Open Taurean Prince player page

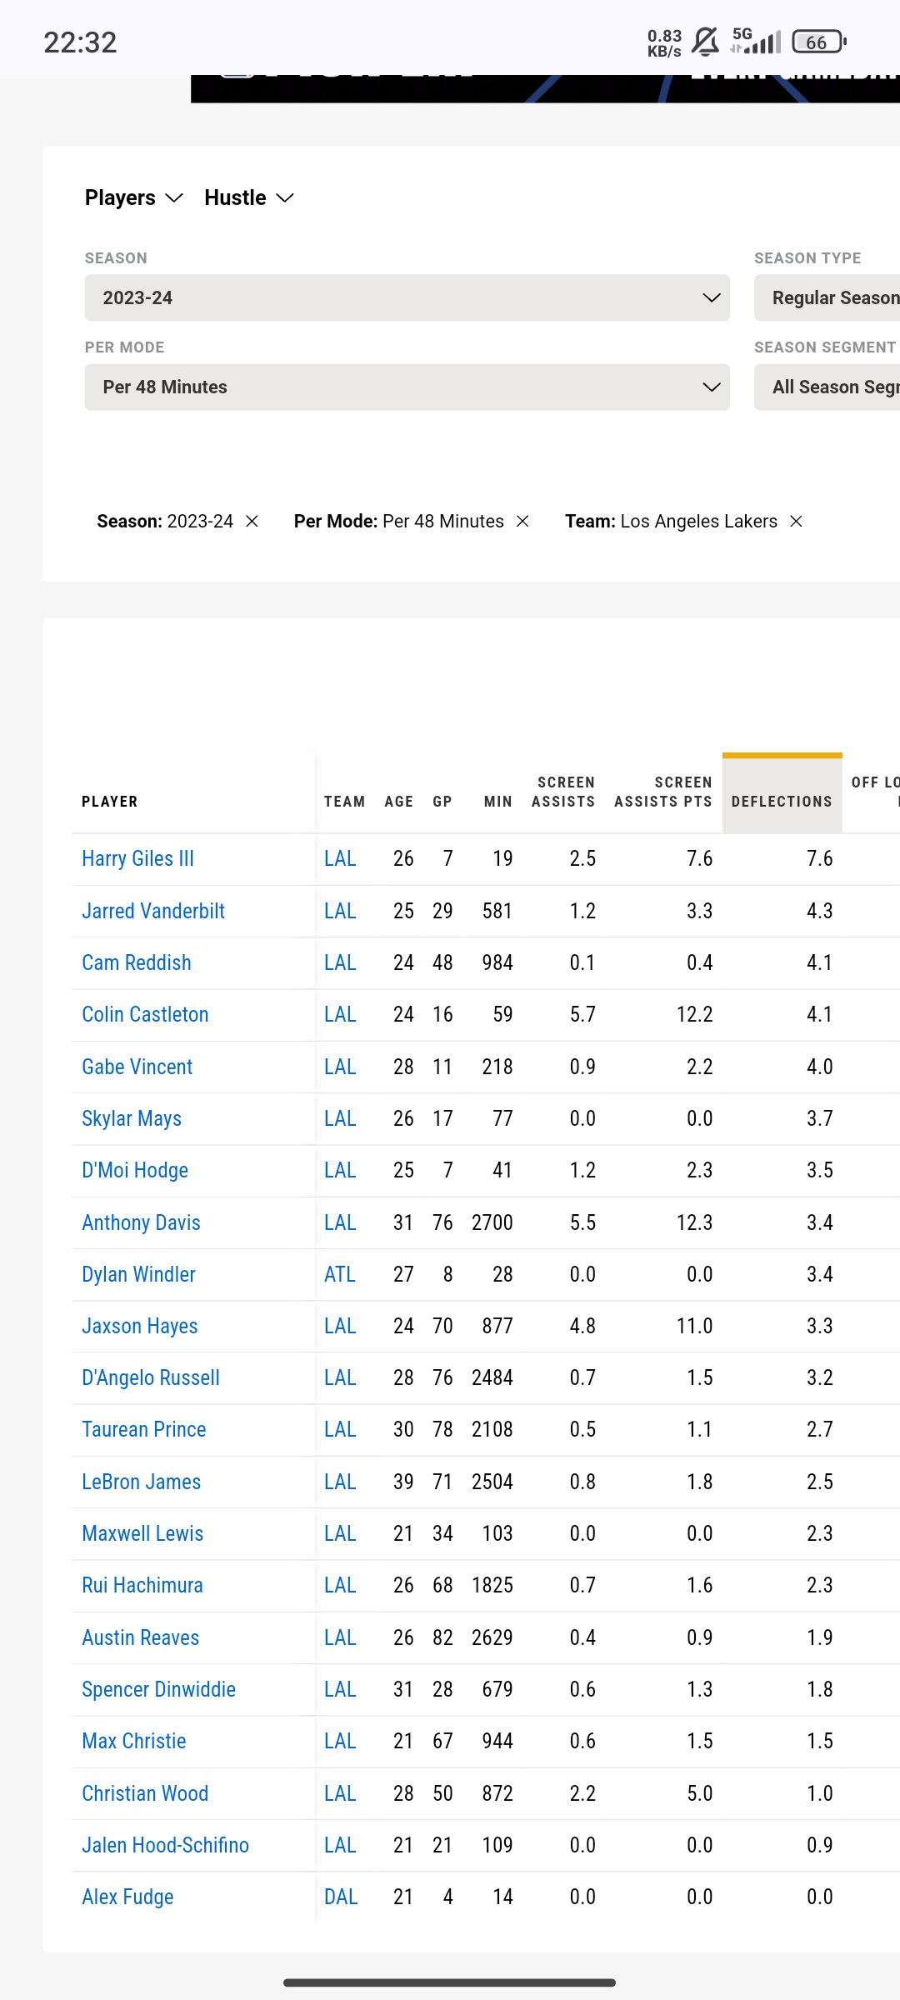pos(144,1429)
